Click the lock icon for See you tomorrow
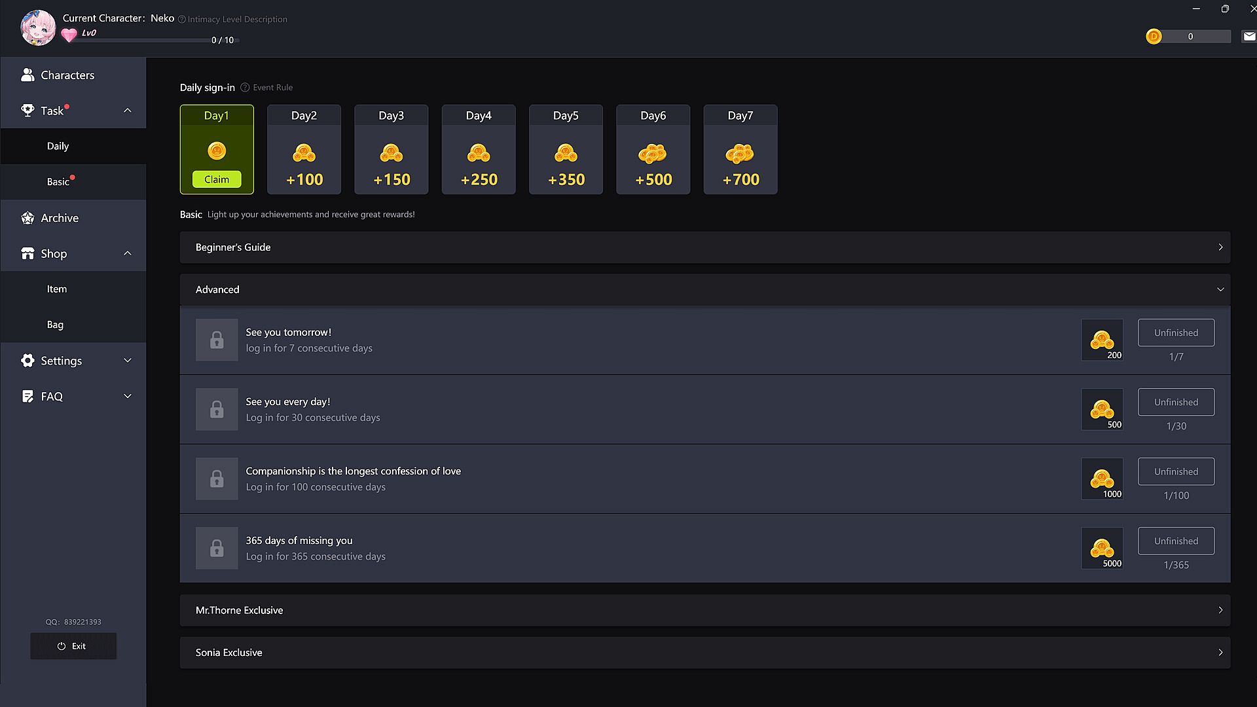This screenshot has width=1257, height=707. click(x=217, y=340)
